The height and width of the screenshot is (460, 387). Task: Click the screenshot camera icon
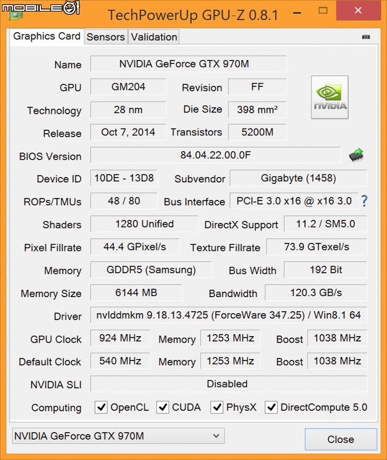coord(366,36)
